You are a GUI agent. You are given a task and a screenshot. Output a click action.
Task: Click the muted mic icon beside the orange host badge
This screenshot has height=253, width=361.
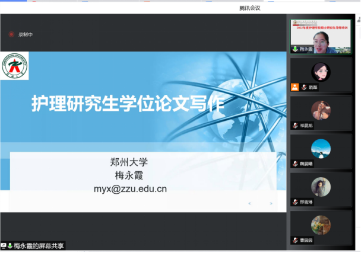coord(304,87)
